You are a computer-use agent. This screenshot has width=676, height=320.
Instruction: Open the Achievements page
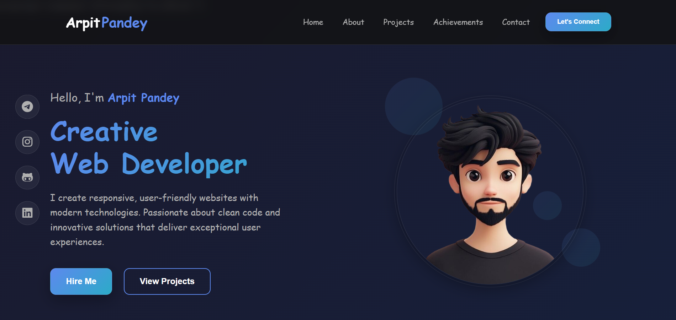click(x=458, y=22)
